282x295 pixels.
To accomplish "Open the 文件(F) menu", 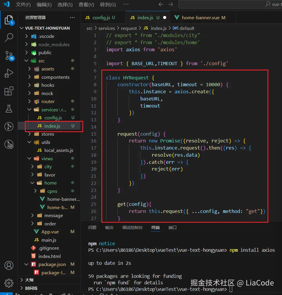I will pos(23,4).
